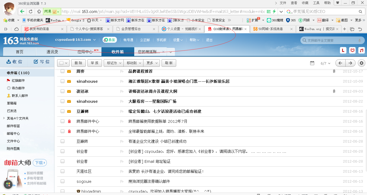Open the 帮助 dropdown in mail header
367x195 pixels.
pyautogui.click(x=194, y=40)
